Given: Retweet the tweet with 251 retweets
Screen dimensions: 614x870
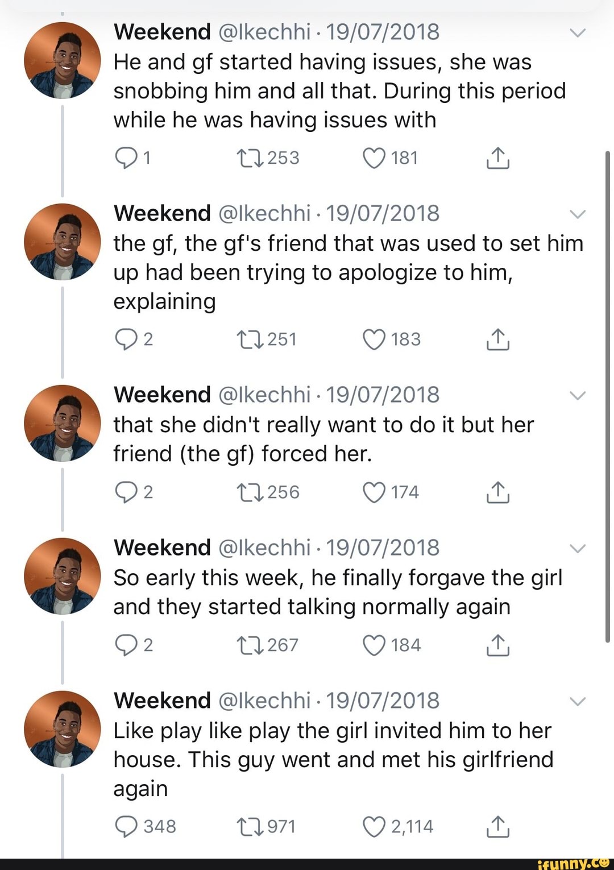Looking at the screenshot, I should tap(250, 339).
